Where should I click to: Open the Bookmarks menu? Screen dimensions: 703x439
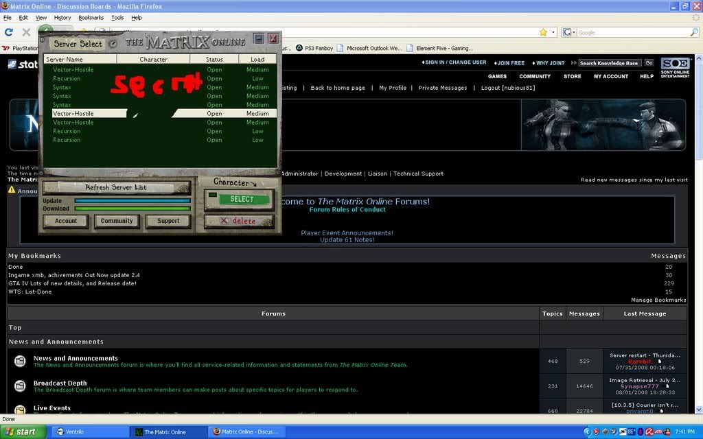(x=91, y=18)
